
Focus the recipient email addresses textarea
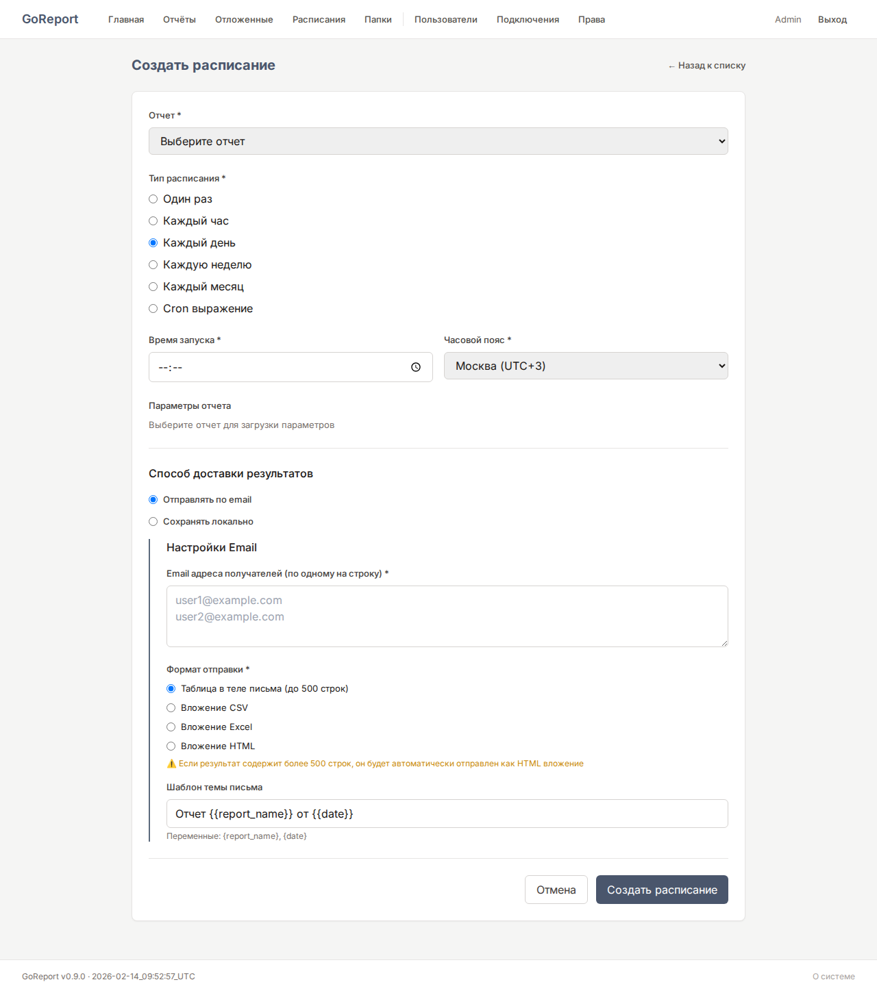(447, 616)
